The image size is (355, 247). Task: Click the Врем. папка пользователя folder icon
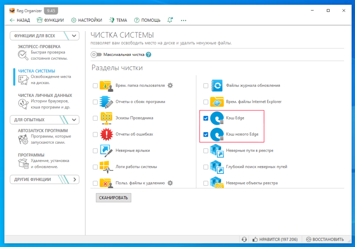tap(106, 86)
